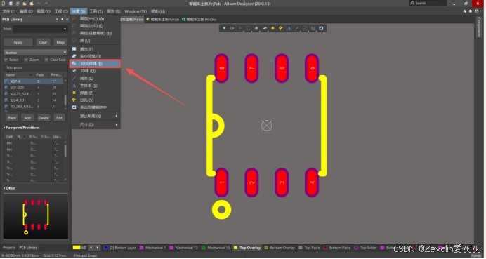Place a via from floating toolbar

point(281,28)
